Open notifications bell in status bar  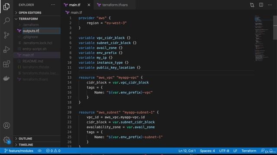point(271,151)
